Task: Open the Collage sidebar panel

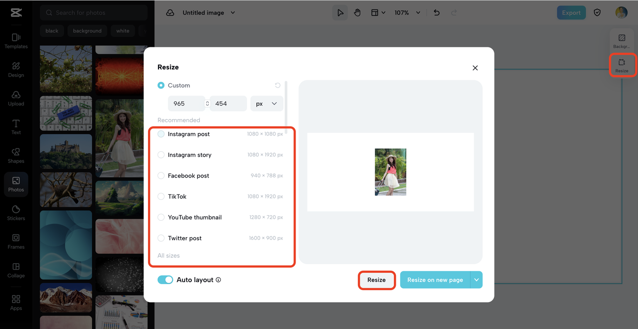Action: [16, 270]
